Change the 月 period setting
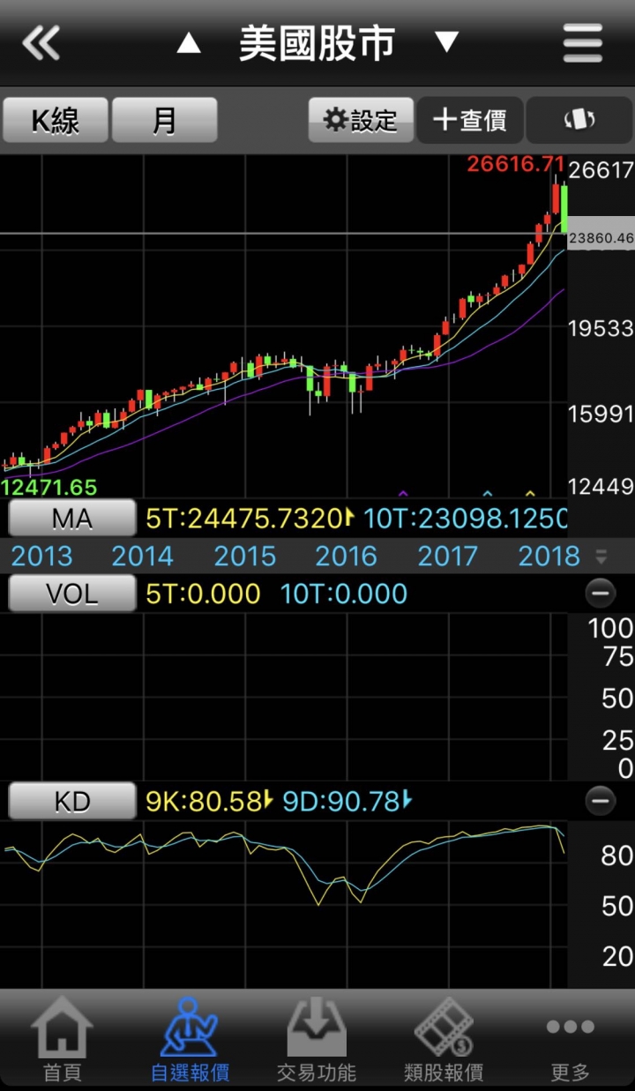The height and width of the screenshot is (1091, 635). coord(165,120)
